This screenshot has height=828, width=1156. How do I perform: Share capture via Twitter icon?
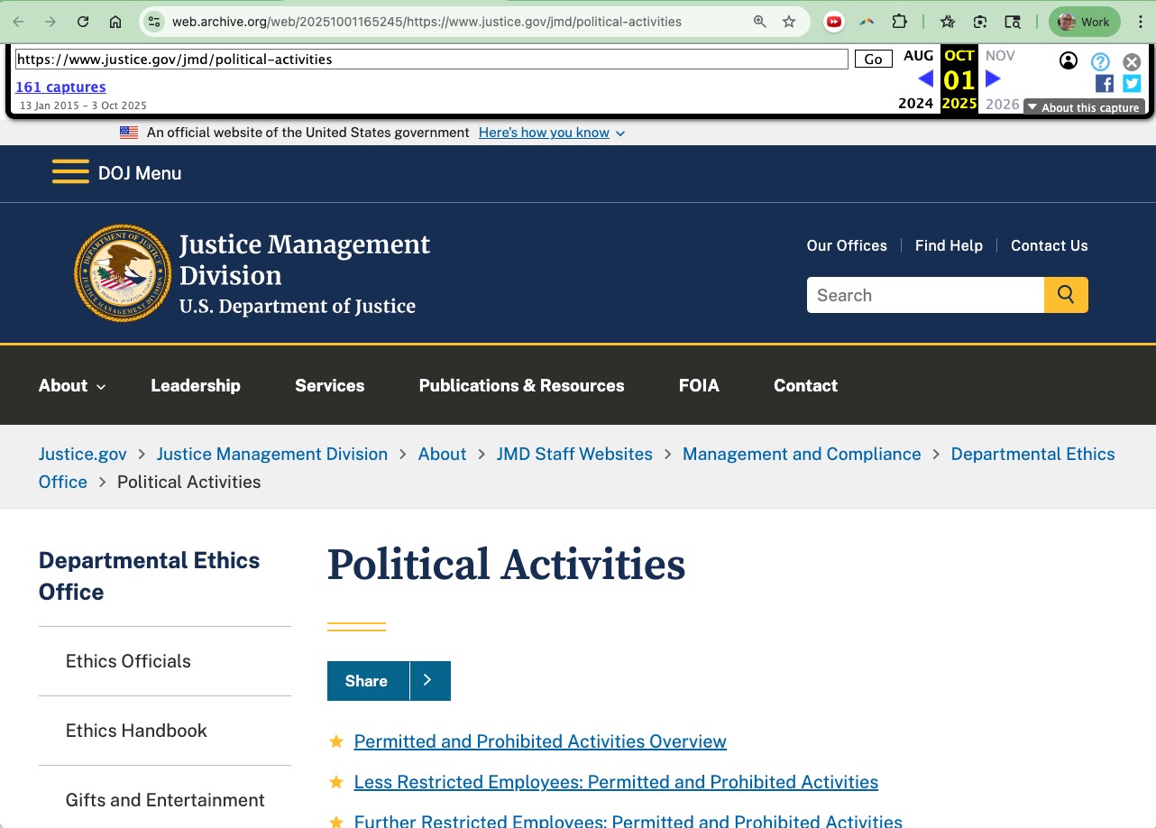coord(1132,84)
